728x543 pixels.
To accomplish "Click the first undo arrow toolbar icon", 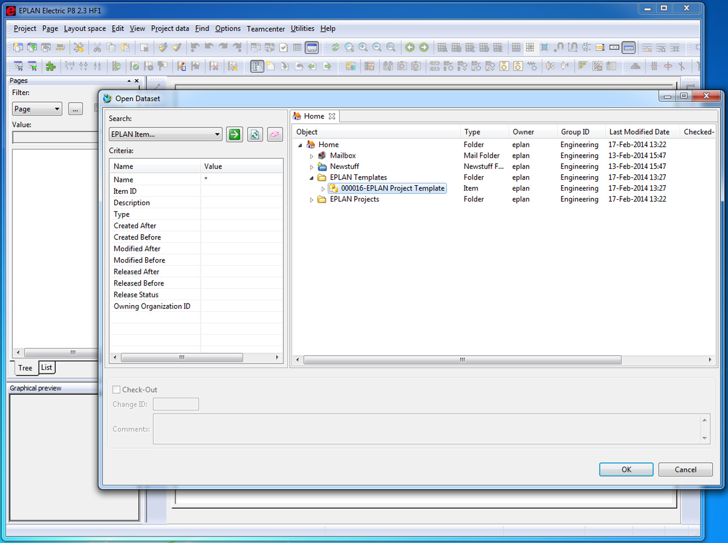I will click(x=194, y=48).
